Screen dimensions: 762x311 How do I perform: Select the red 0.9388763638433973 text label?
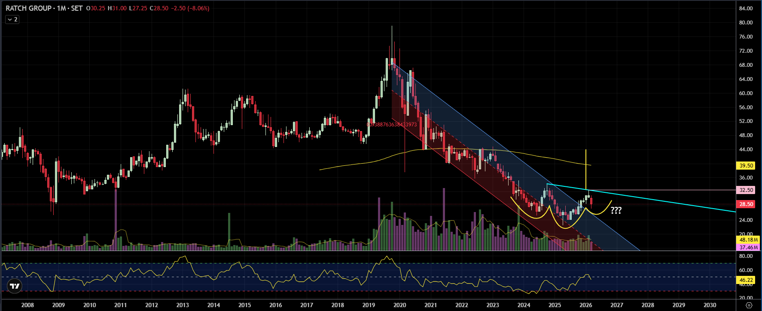(391, 125)
